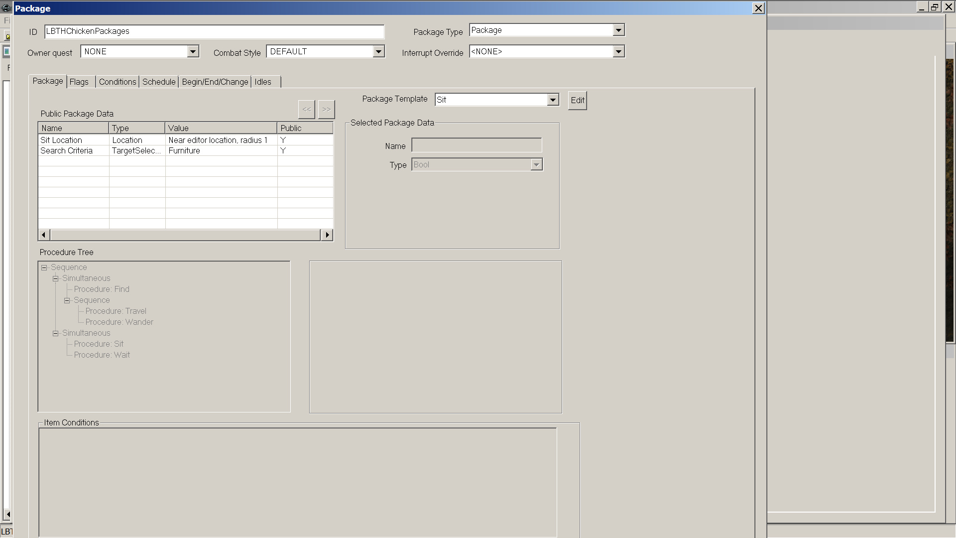The image size is (956, 538).
Task: Click scroll right arrow in package data list
Action: pos(327,235)
